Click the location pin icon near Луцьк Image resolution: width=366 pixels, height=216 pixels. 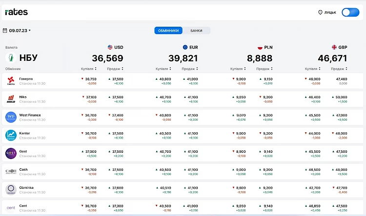pyautogui.click(x=320, y=12)
